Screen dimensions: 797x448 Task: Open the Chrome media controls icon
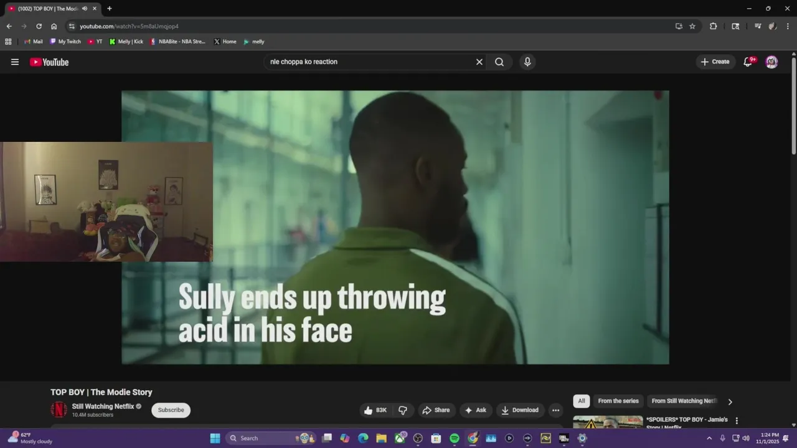[x=758, y=26]
